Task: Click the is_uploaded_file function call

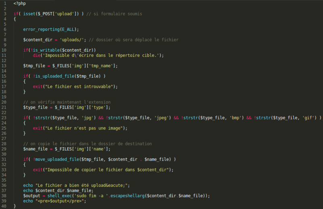Action: 56,76
